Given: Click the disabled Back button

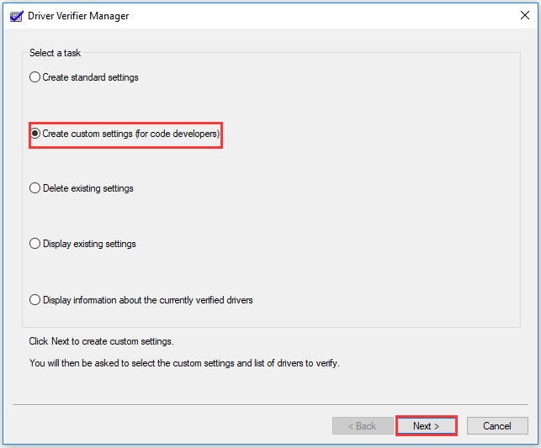Looking at the screenshot, I should tap(363, 426).
